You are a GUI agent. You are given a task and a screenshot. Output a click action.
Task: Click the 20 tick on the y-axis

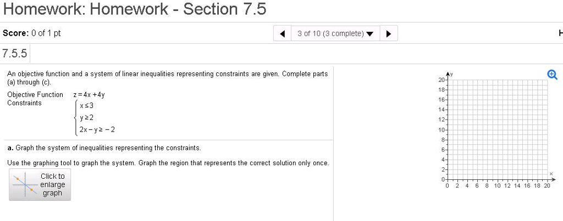pos(443,80)
